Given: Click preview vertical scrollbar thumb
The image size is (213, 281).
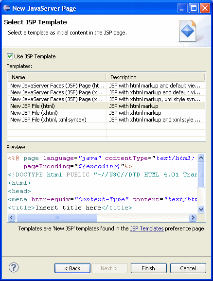Looking at the screenshot, I should (201, 175).
